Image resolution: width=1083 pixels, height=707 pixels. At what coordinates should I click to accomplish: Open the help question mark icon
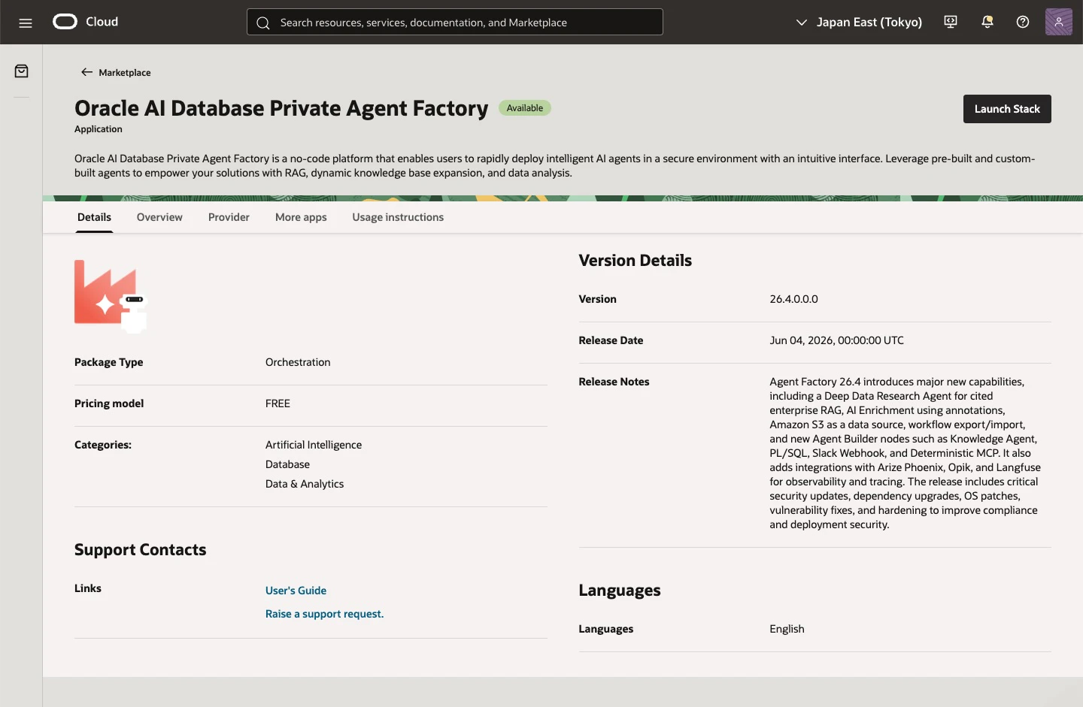point(1023,22)
